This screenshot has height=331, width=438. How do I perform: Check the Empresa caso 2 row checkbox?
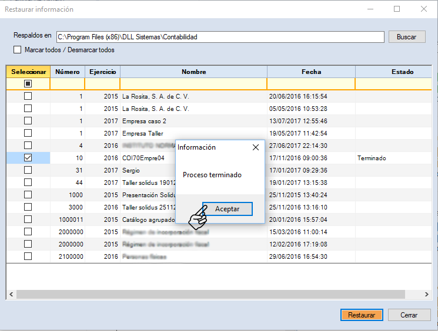(x=28, y=121)
